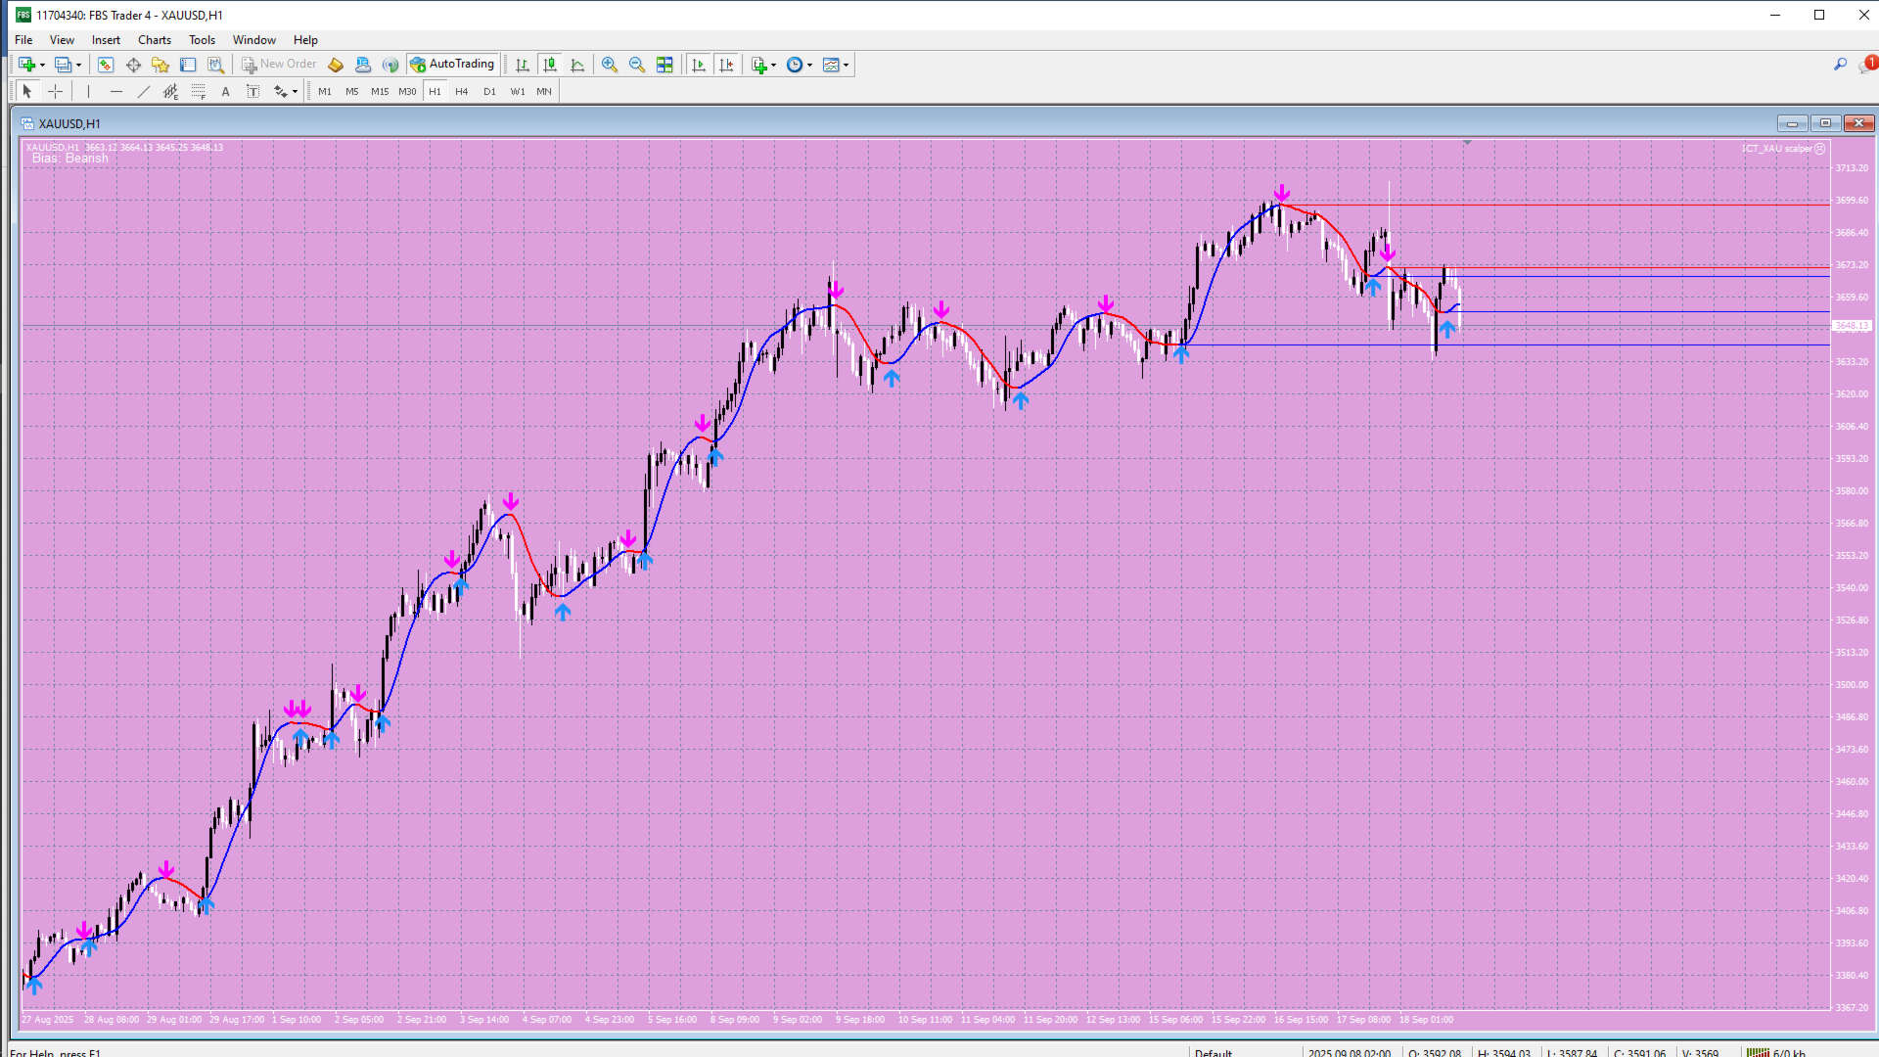
Task: Open the New Chart tool
Action: (26, 65)
